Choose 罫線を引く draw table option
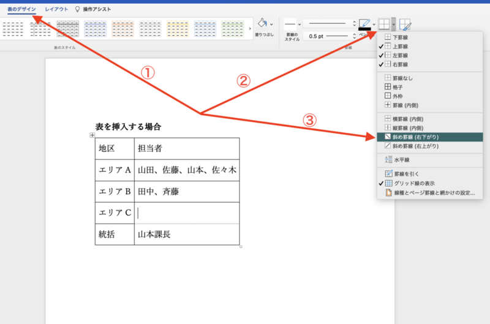490x324 pixels. (x=430, y=174)
